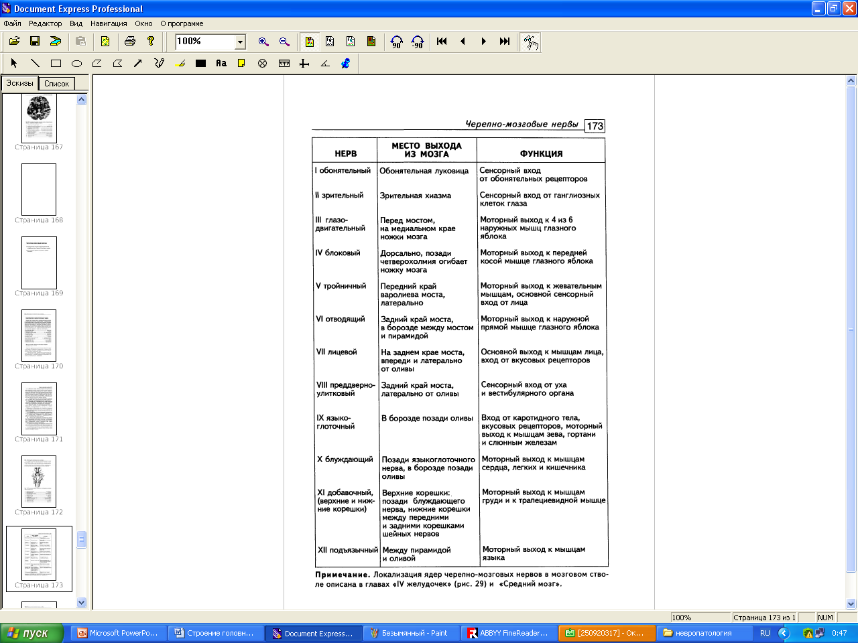Select the Arrow annotation tool
The image size is (858, 643).
point(138,63)
